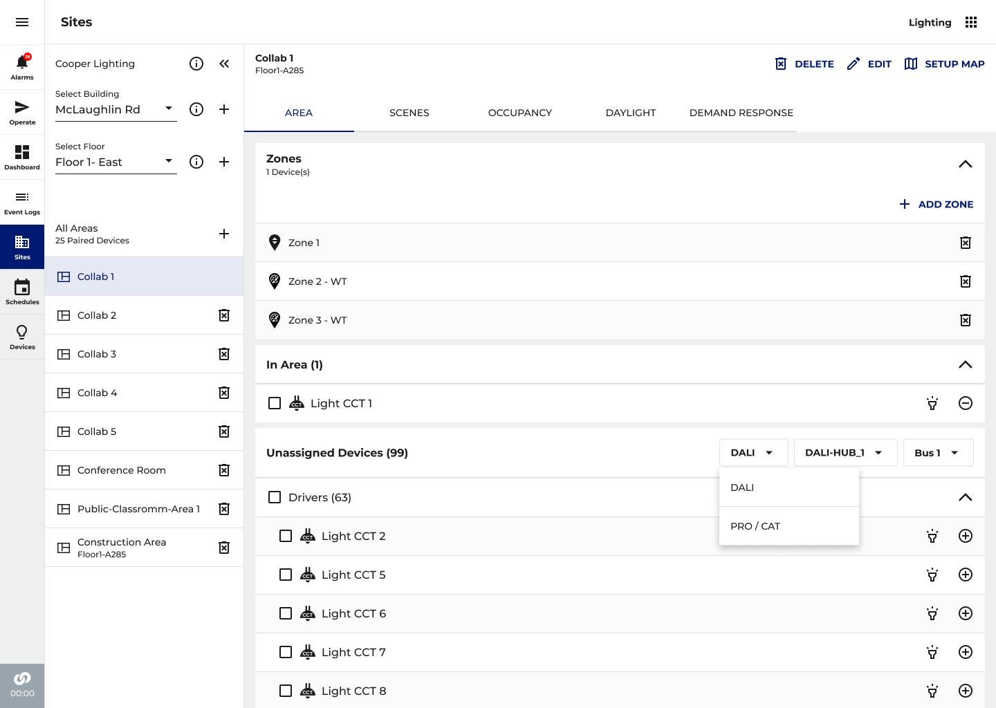The width and height of the screenshot is (996, 708).
Task: Open Alarms in the sidebar
Action: (22, 67)
